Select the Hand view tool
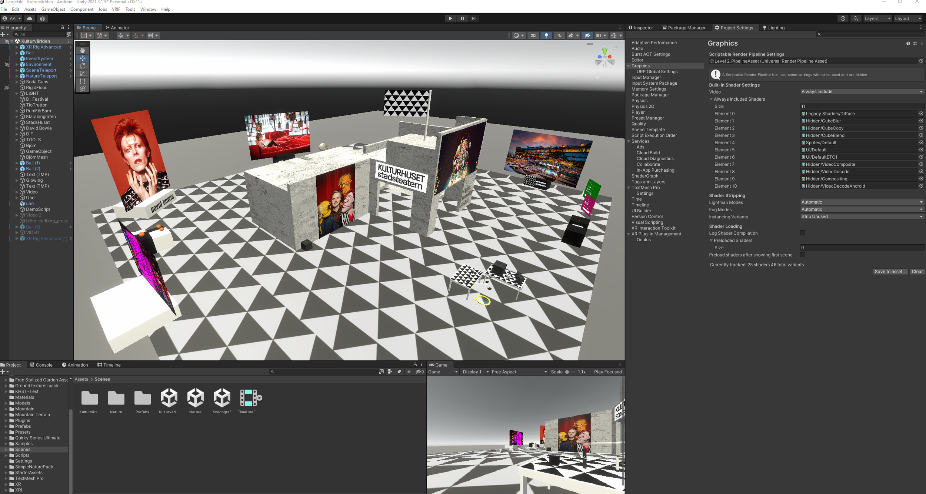The image size is (926, 494). [x=83, y=51]
